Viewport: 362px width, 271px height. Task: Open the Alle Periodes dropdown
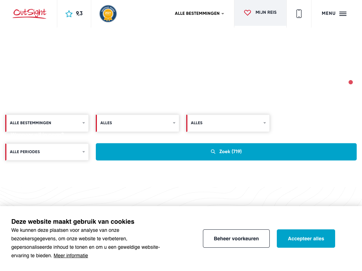click(47, 152)
